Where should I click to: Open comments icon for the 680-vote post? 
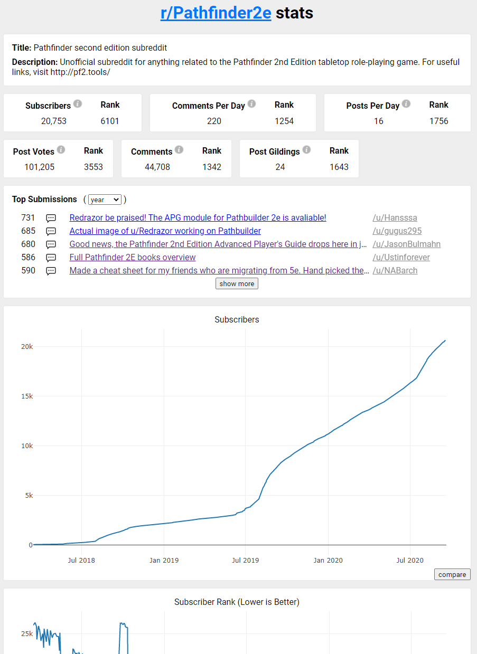pyautogui.click(x=51, y=244)
